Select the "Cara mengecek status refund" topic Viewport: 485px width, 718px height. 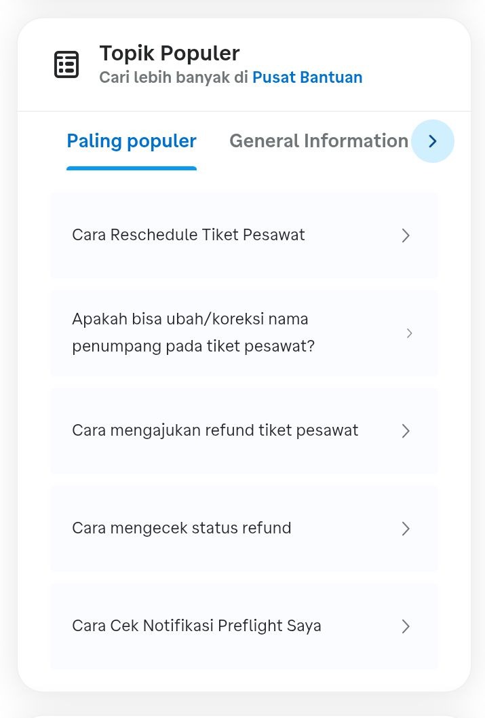point(182,528)
